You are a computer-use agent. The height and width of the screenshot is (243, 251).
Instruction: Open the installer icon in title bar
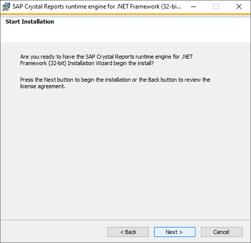[x=6, y=7]
